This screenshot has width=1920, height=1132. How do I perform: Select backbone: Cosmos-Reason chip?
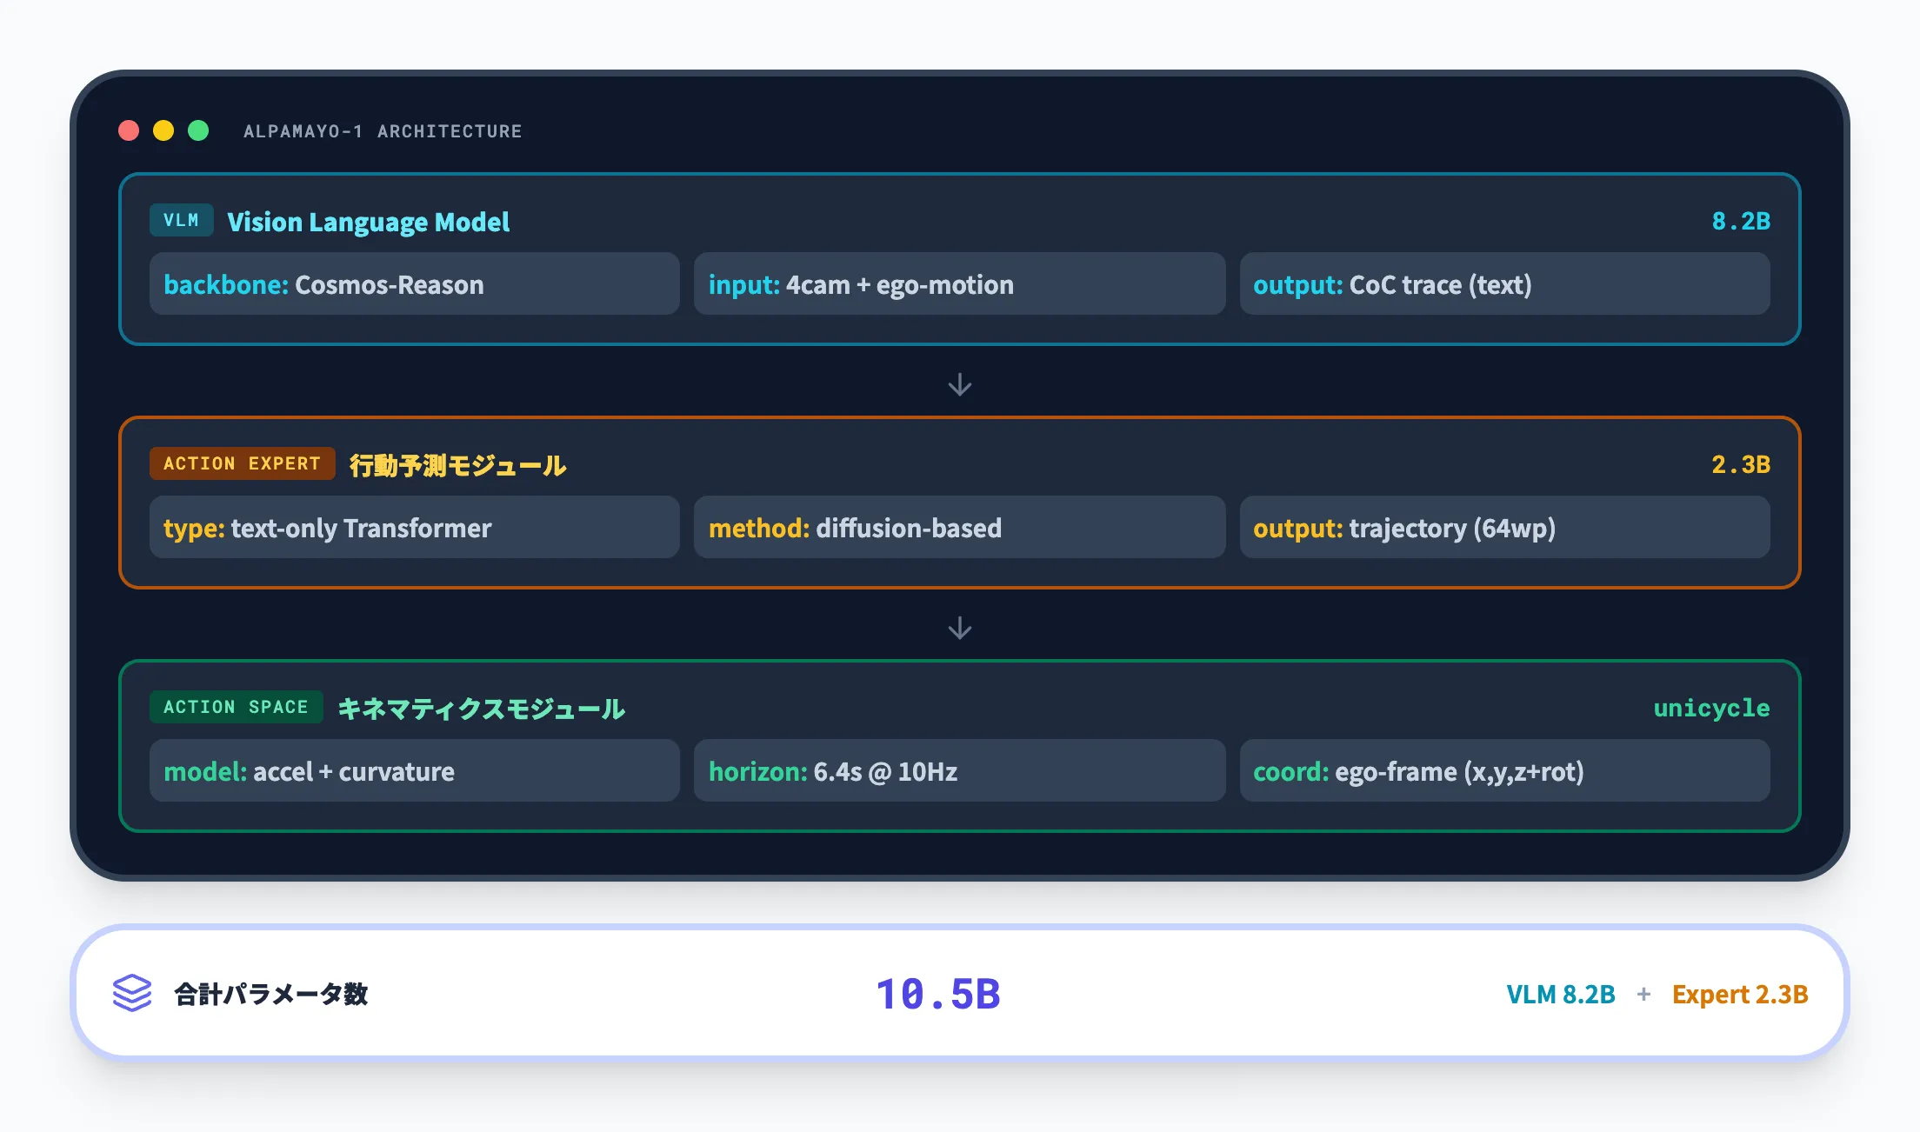click(x=414, y=284)
